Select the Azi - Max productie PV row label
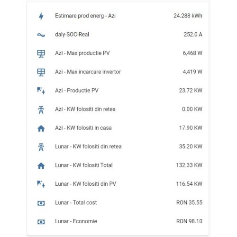 [x=82, y=53]
